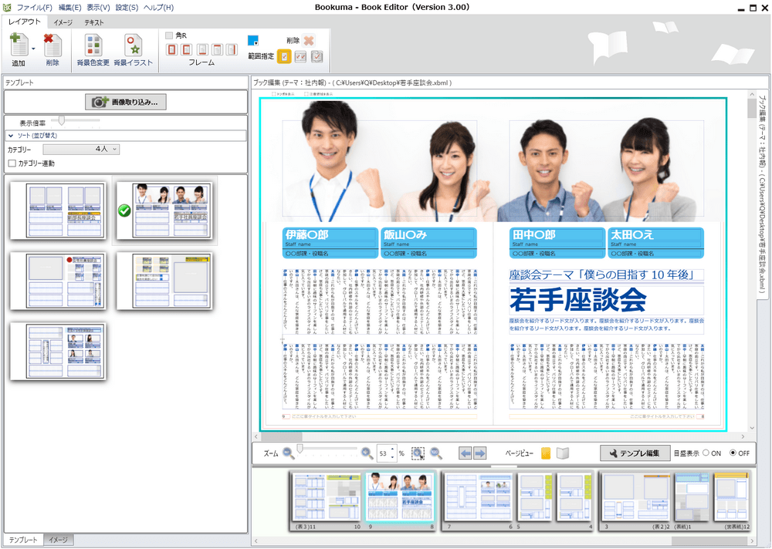Image resolution: width=772 pixels, height=549 pixels.
Task: Enable the 角R rounded corner checkbox
Action: (x=169, y=35)
